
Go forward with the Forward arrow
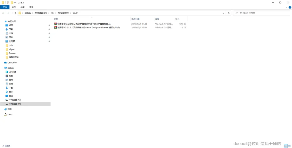click(8, 13)
